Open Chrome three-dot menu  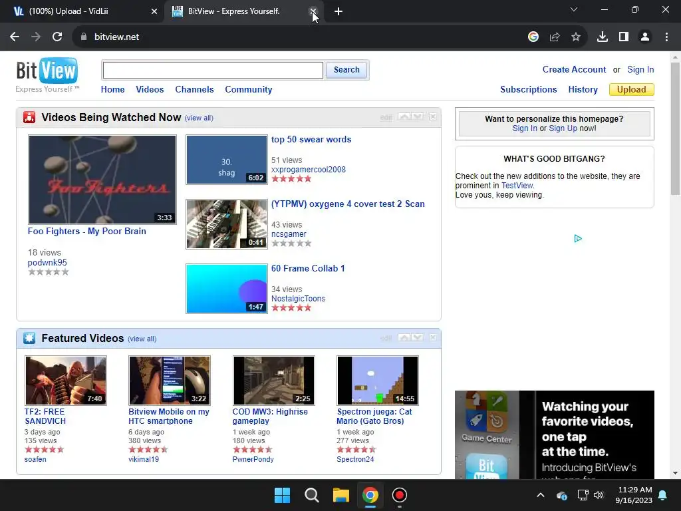(666, 37)
